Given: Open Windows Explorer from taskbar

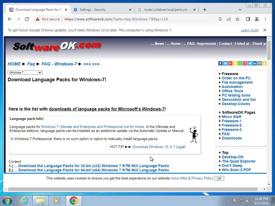Looking at the screenshot, I should (40, 201).
